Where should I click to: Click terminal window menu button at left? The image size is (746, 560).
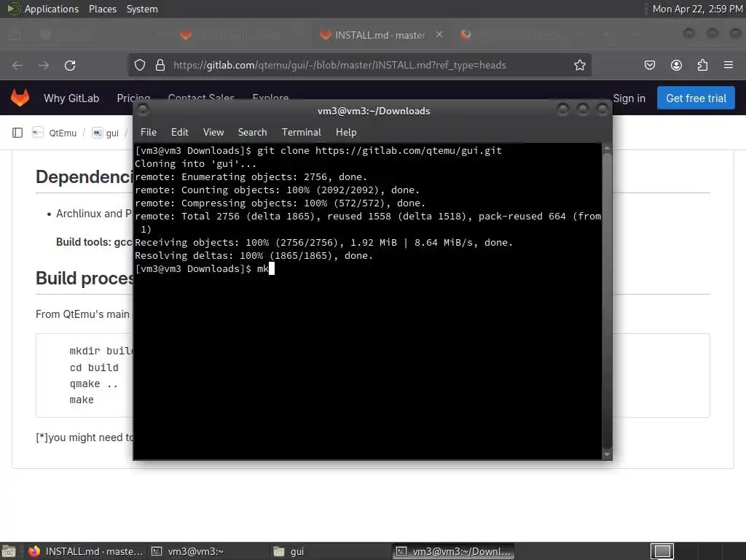pos(143,110)
